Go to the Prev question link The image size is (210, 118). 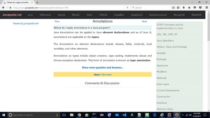(x=57, y=21)
